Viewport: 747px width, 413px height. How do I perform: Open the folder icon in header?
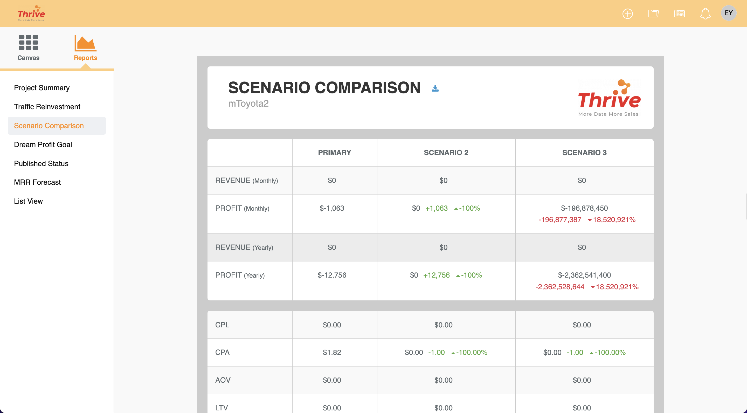point(653,14)
